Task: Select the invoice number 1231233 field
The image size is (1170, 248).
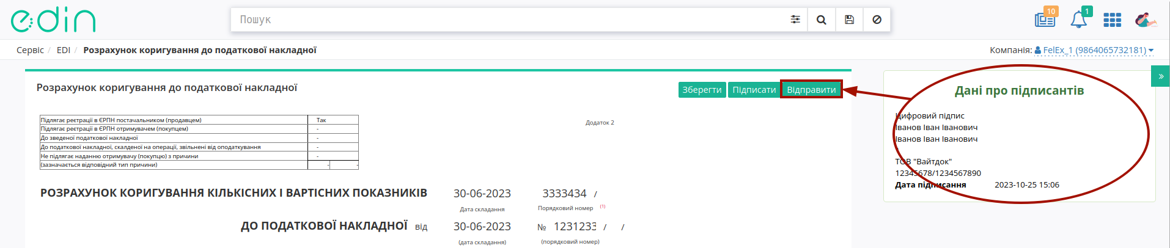Action: point(575,227)
